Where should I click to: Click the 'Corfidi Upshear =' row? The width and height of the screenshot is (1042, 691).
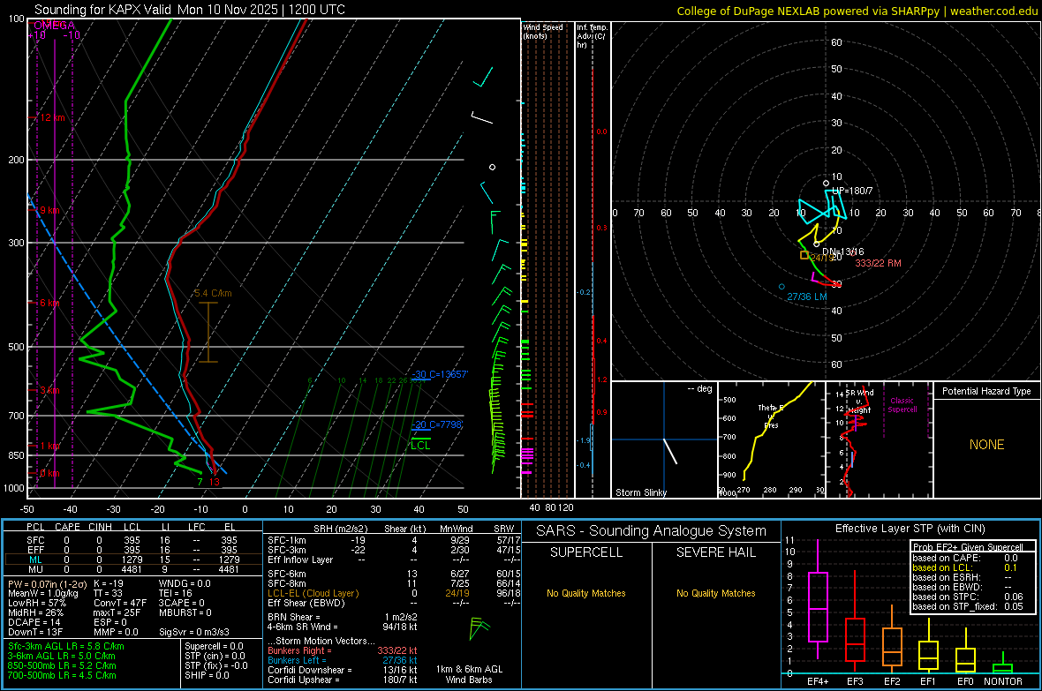(343, 679)
